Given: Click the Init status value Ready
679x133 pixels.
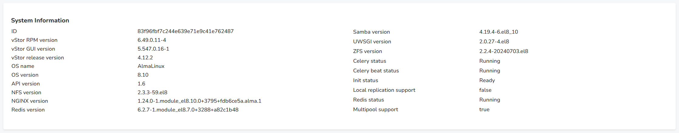Looking at the screenshot, I should pos(487,80).
